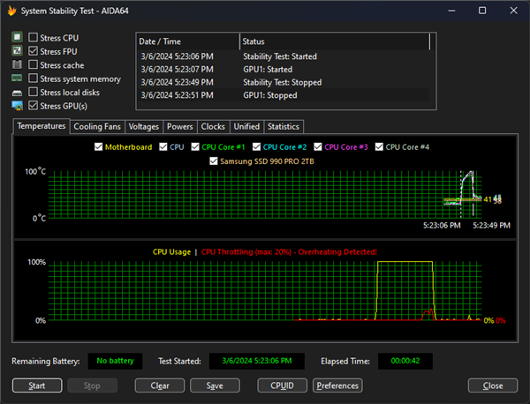Screen dimensions: 530x404
Task: Uncheck the Stress FPU option
Action: 34,52
